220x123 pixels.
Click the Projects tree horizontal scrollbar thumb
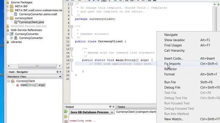[37, 66]
